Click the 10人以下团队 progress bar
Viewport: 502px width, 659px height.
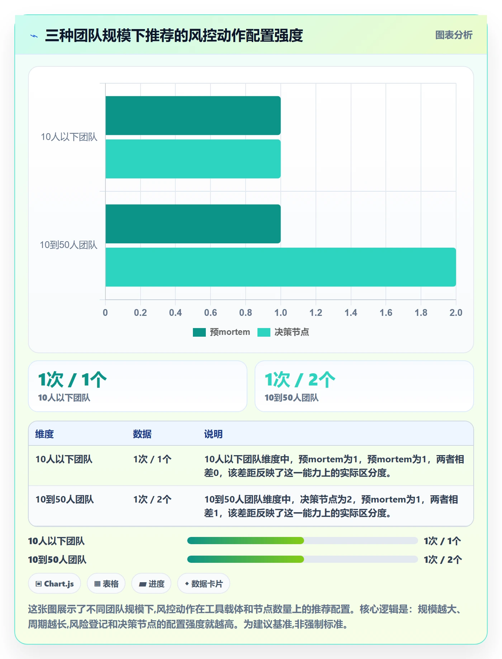coord(303,541)
